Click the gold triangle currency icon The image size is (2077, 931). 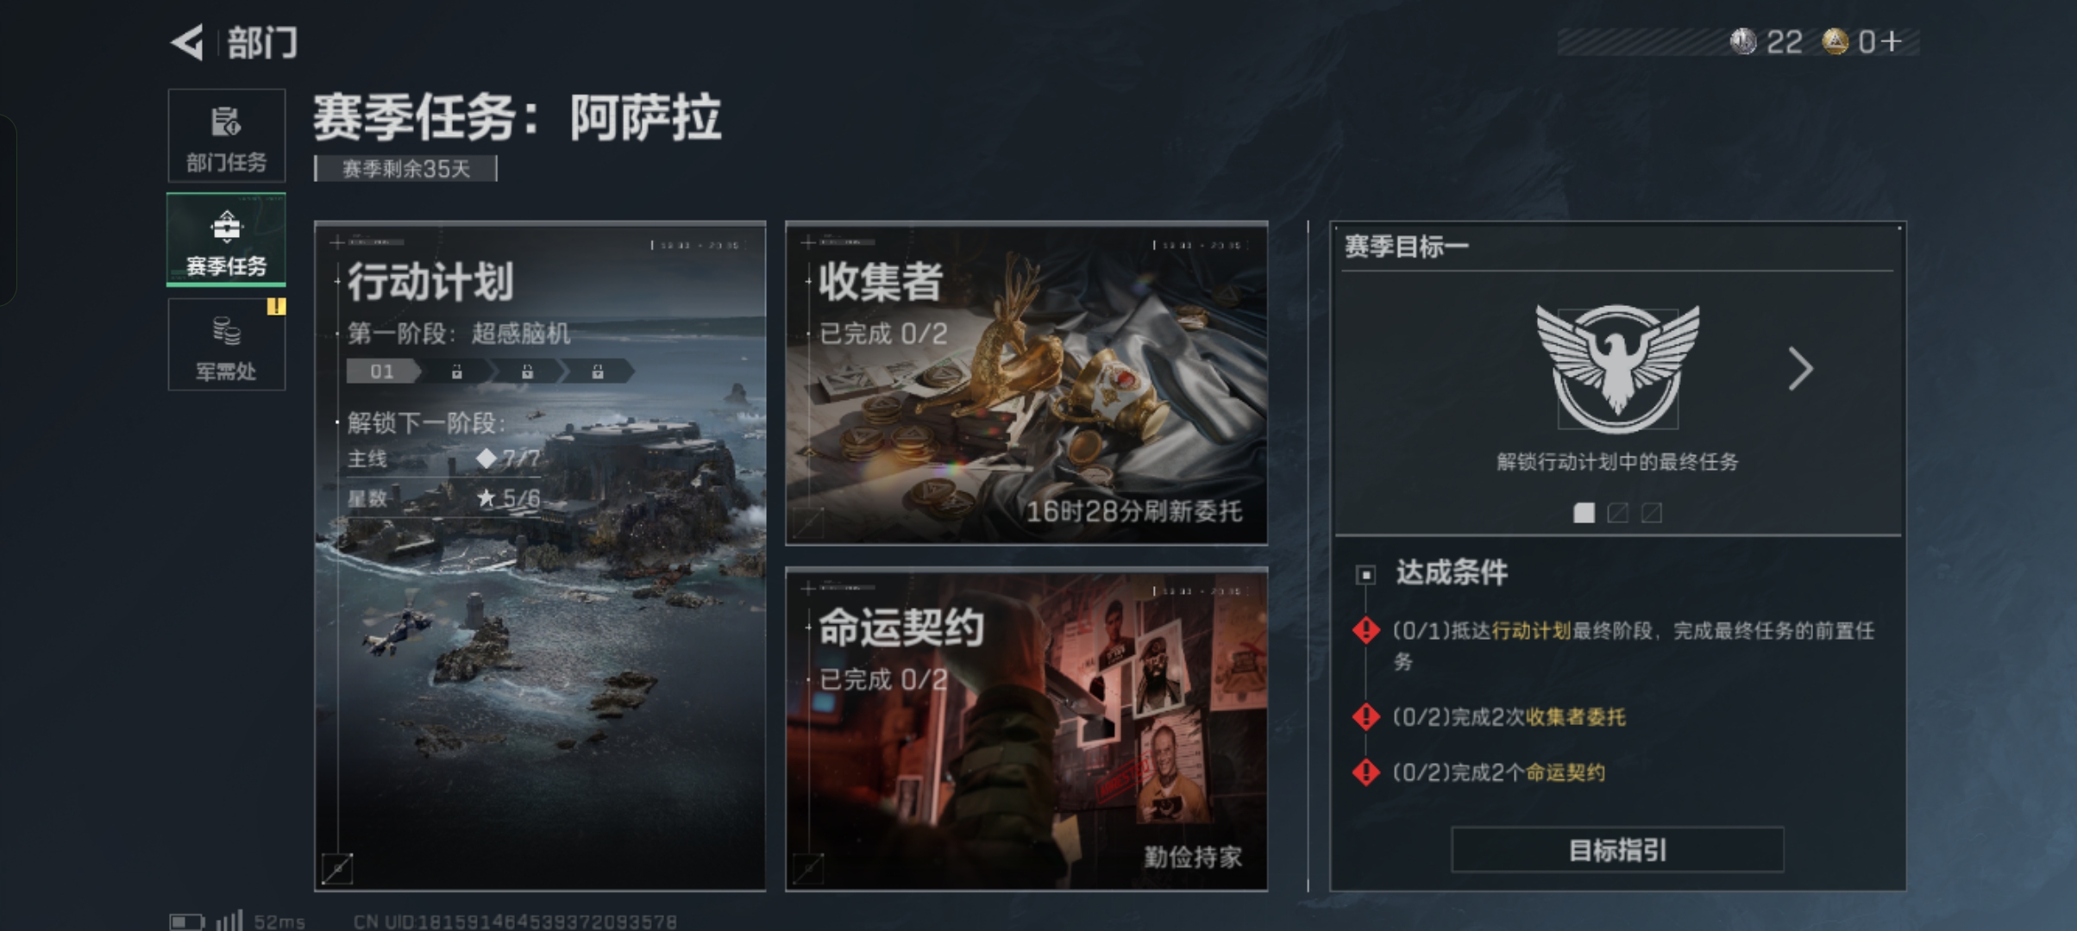[x=1835, y=41]
